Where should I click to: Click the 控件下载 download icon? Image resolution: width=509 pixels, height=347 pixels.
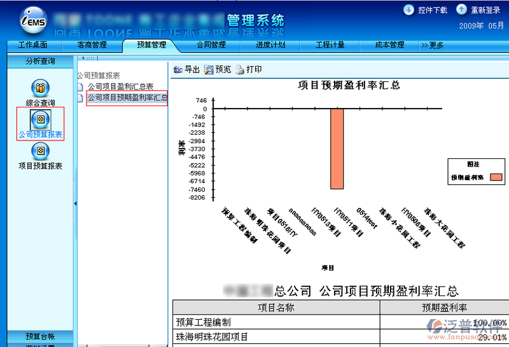[408, 10]
